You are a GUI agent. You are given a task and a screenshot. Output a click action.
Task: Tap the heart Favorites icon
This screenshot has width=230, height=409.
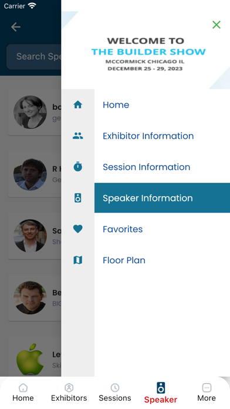[x=77, y=229]
